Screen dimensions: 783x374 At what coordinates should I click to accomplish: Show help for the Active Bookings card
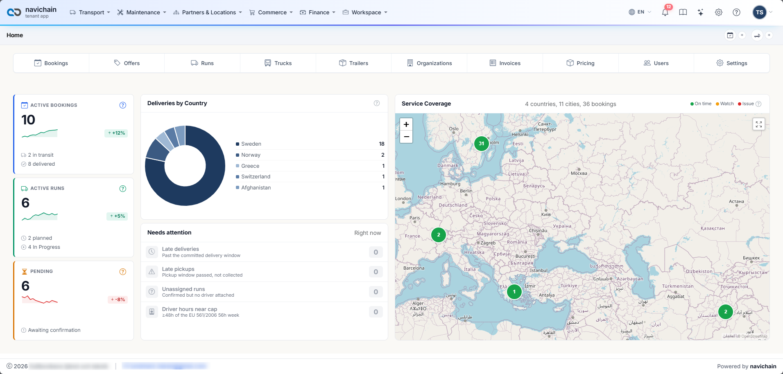pos(123,105)
